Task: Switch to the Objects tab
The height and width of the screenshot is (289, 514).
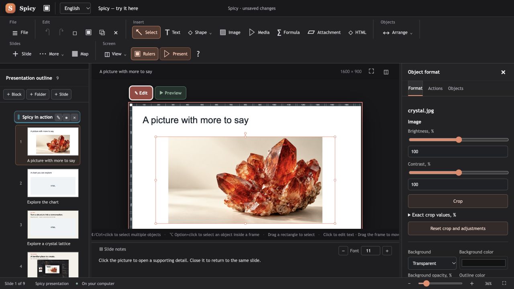Action: pos(455,88)
